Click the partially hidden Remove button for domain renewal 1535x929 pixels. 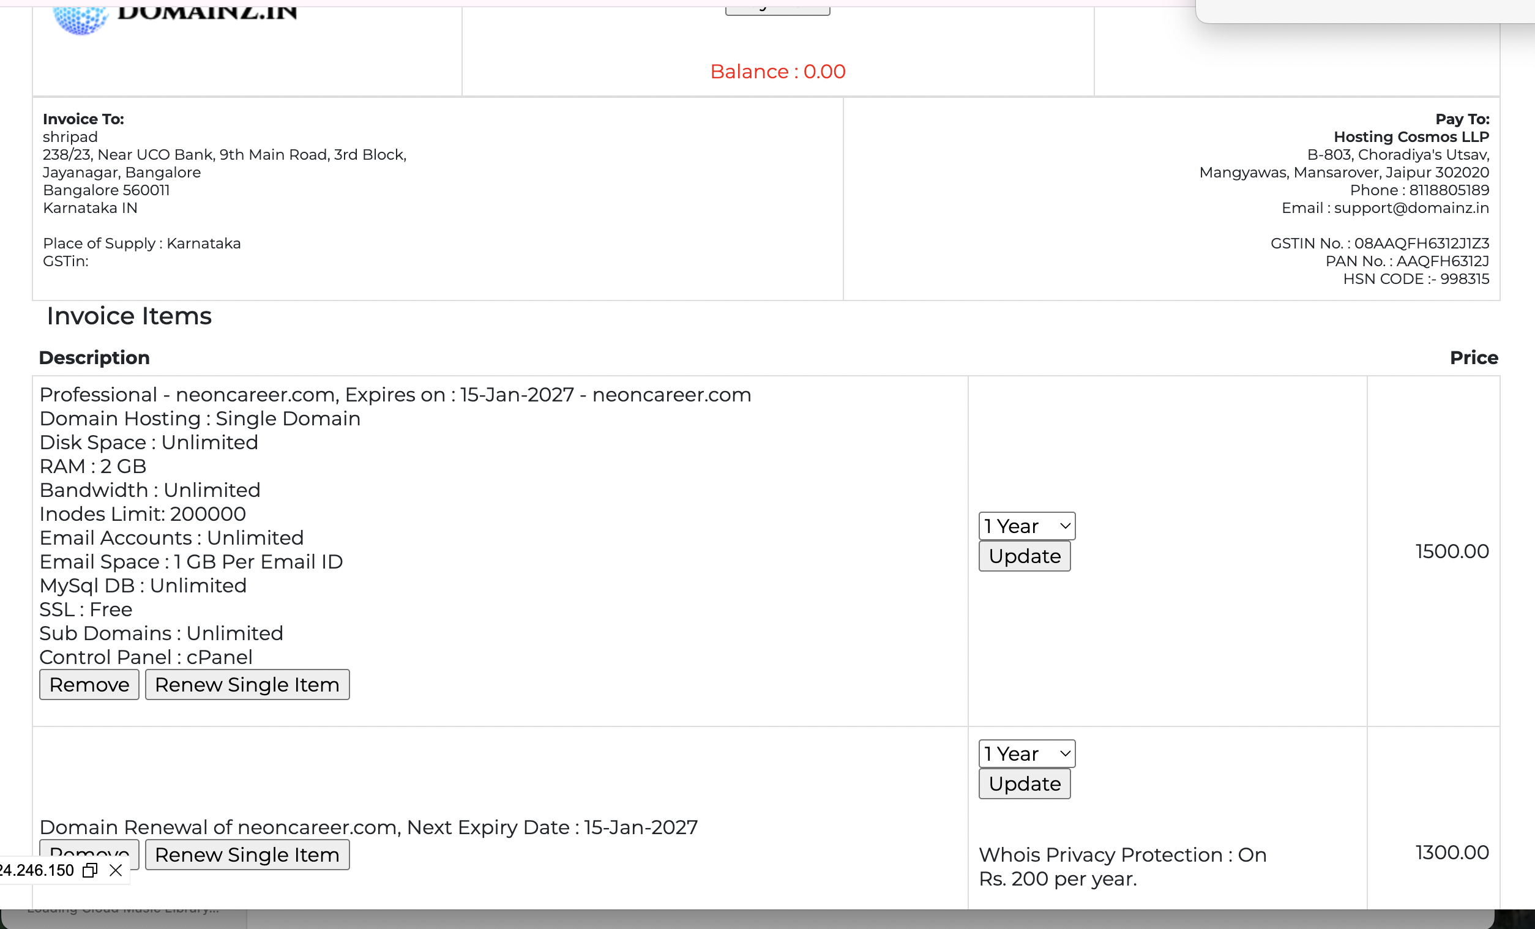[89, 849]
